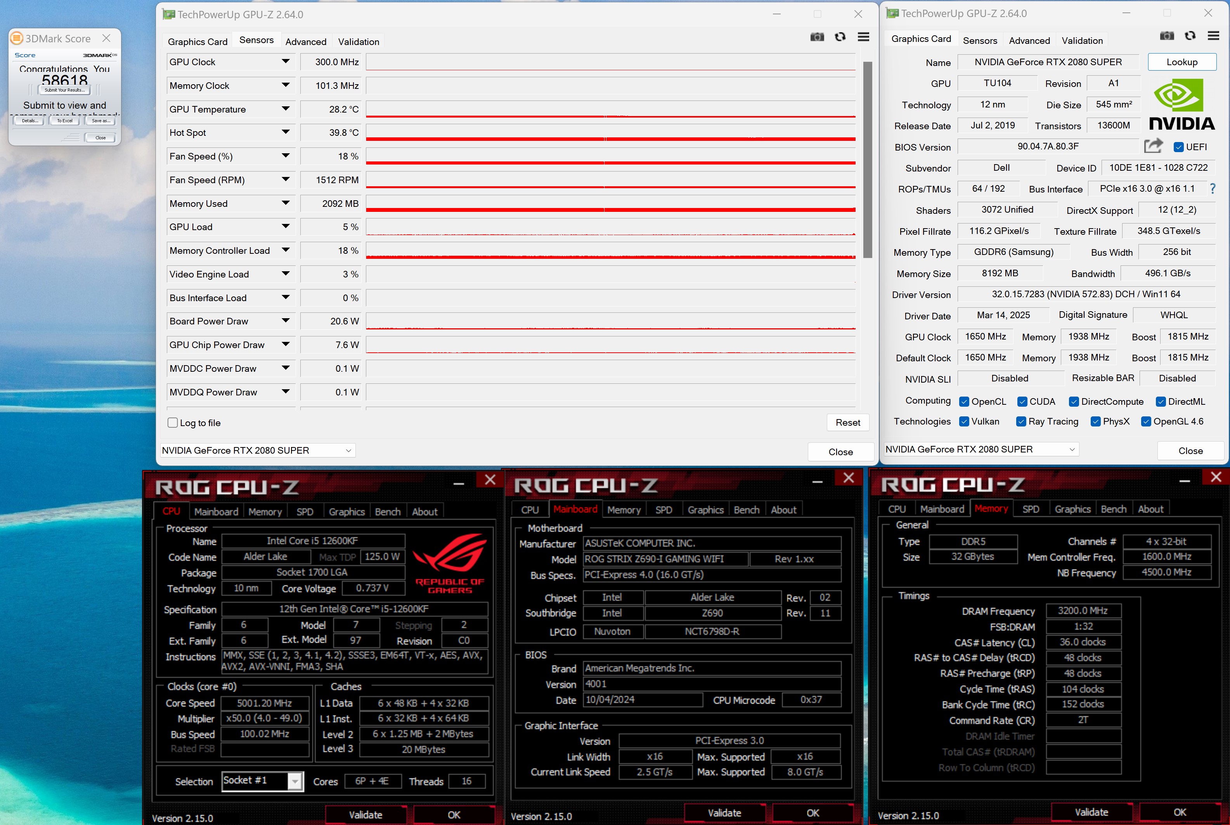The image size is (1230, 825).
Task: Click refresh icon in GPU-Z Sensors window
Action: 840,37
